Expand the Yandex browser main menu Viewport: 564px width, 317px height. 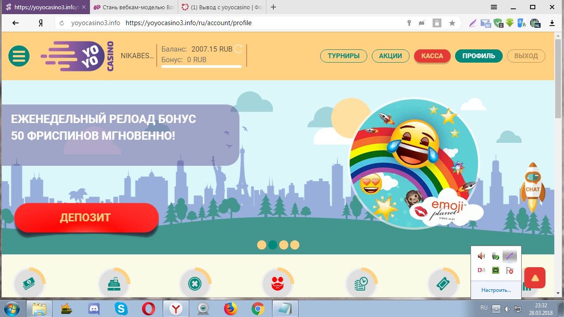click(x=494, y=7)
